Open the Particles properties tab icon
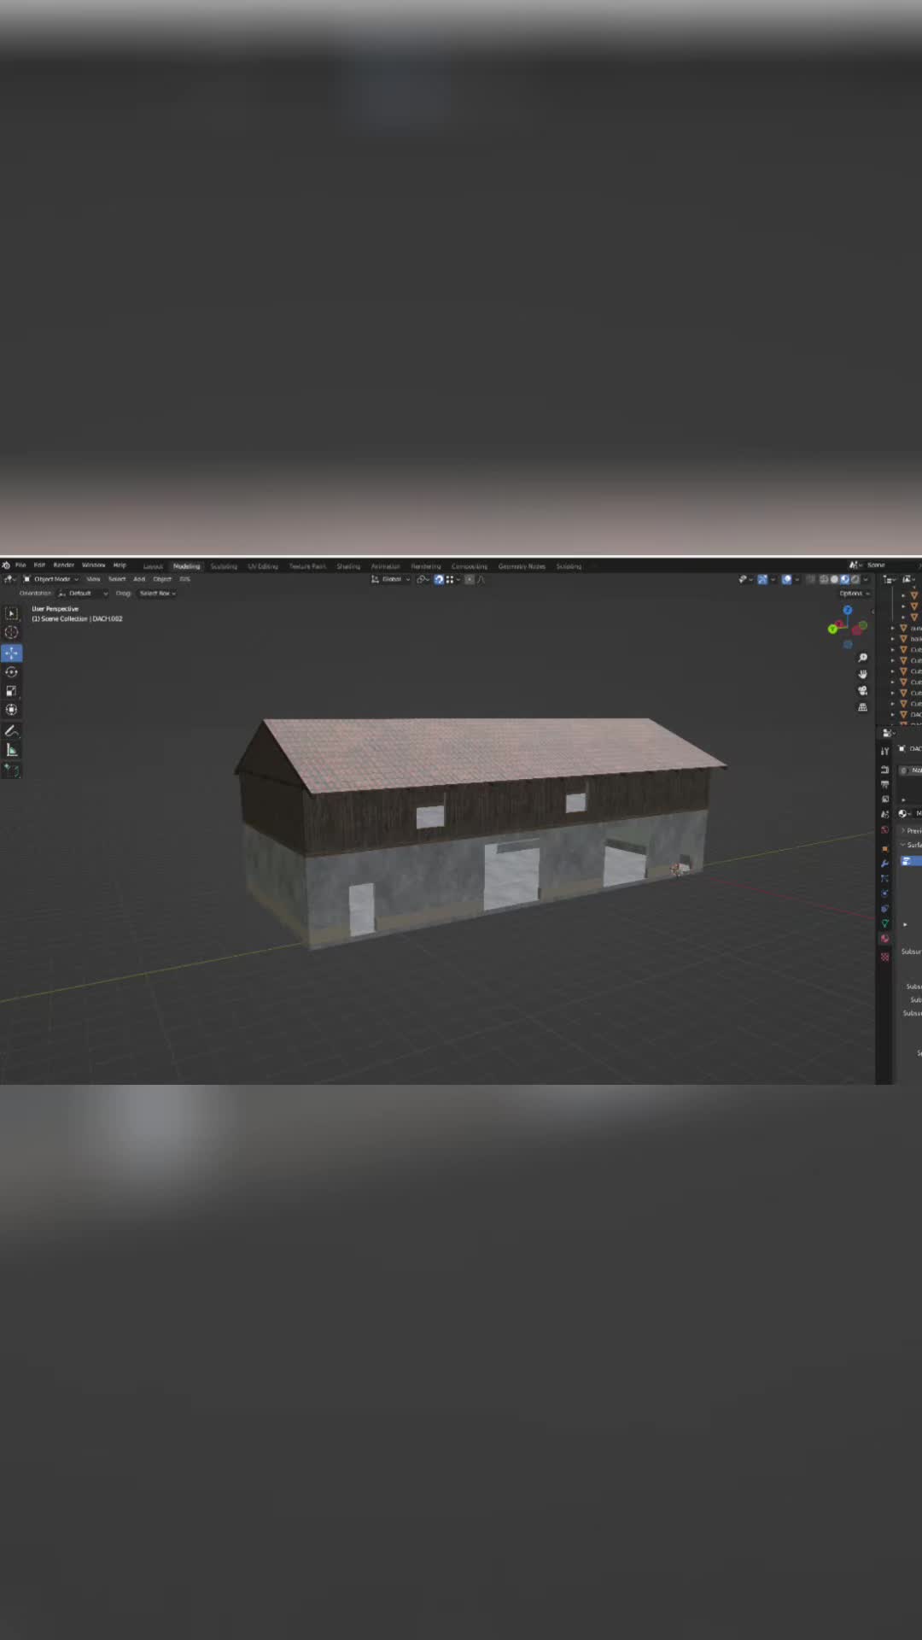Viewport: 922px width, 1640px height. [884, 879]
